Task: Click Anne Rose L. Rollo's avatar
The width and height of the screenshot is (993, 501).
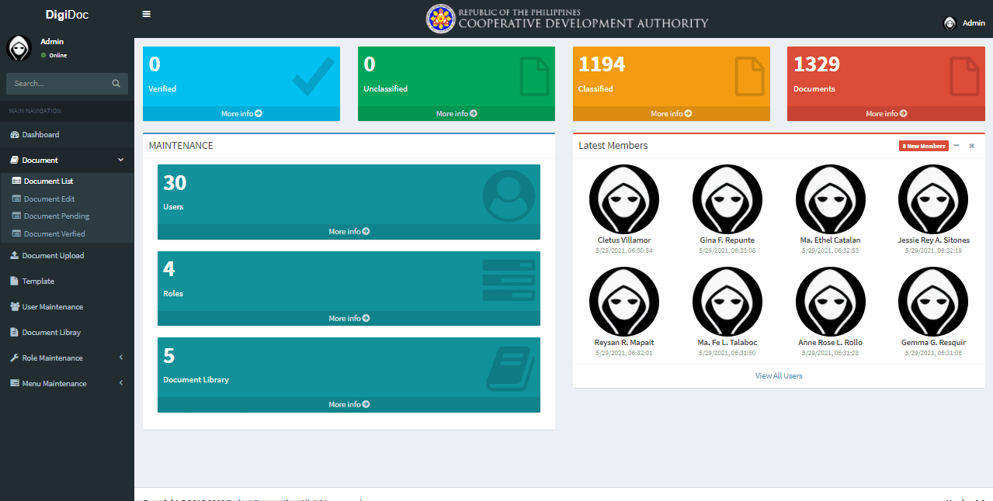Action: (831, 302)
